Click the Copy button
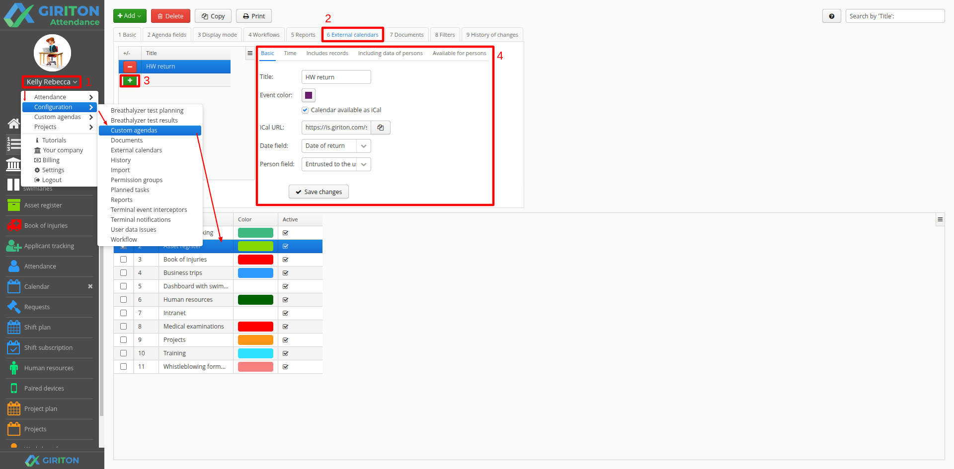954x469 pixels. (x=213, y=16)
